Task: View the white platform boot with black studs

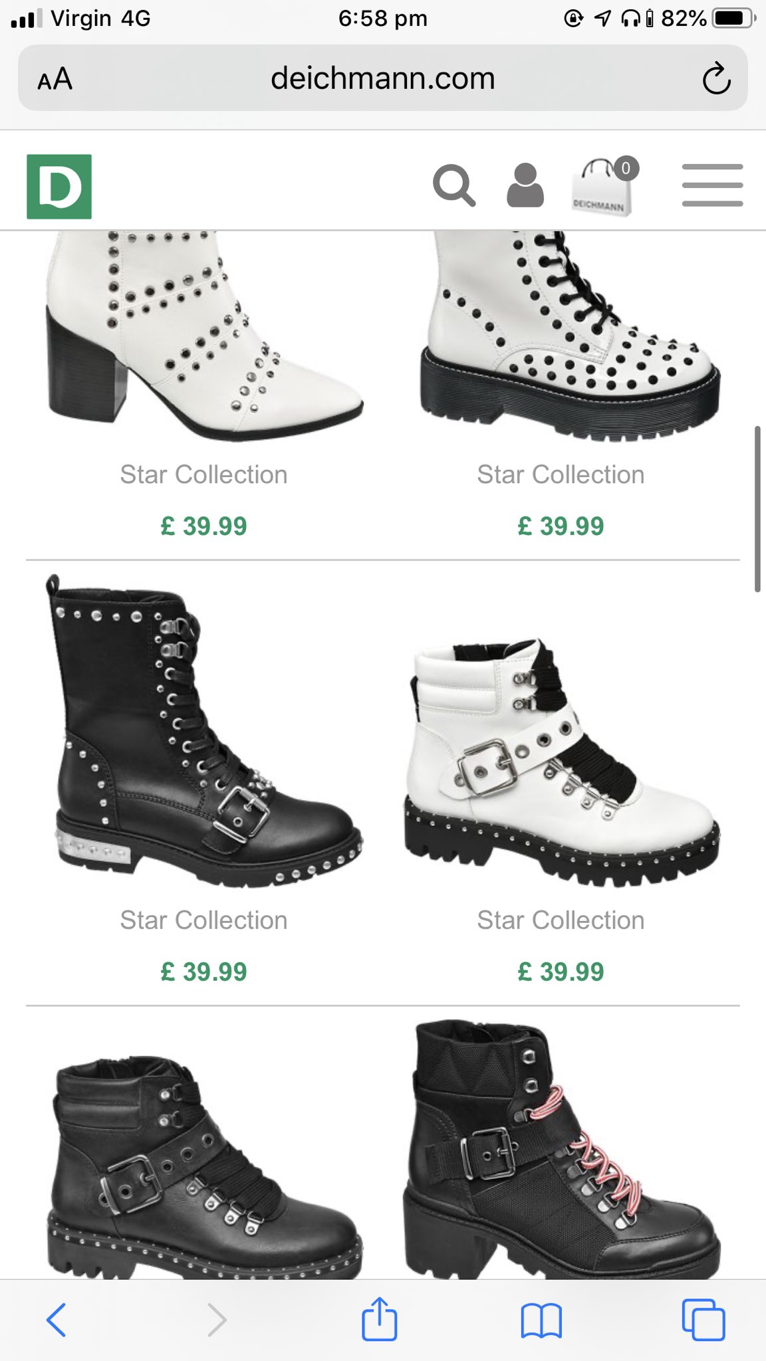Action: [570, 336]
